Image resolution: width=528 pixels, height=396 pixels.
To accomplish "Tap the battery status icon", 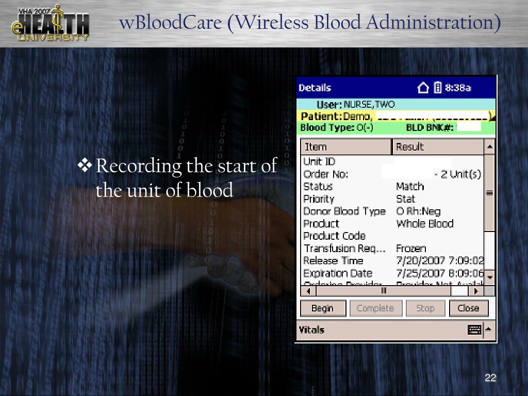I will pos(437,88).
